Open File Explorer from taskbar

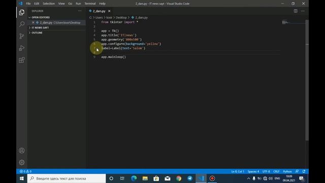pyautogui.click(x=145, y=178)
